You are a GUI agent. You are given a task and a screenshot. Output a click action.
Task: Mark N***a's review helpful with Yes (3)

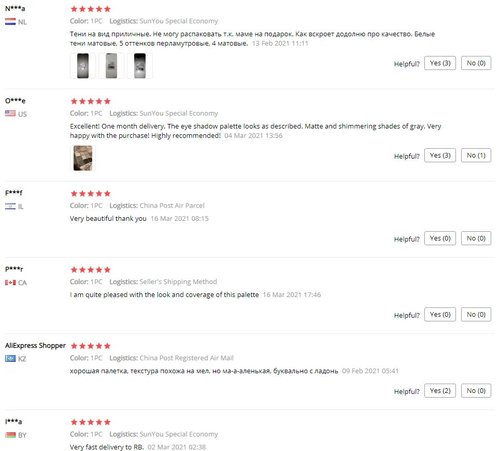coord(440,63)
